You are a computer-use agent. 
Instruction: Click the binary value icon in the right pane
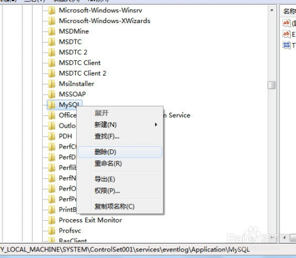click(287, 45)
